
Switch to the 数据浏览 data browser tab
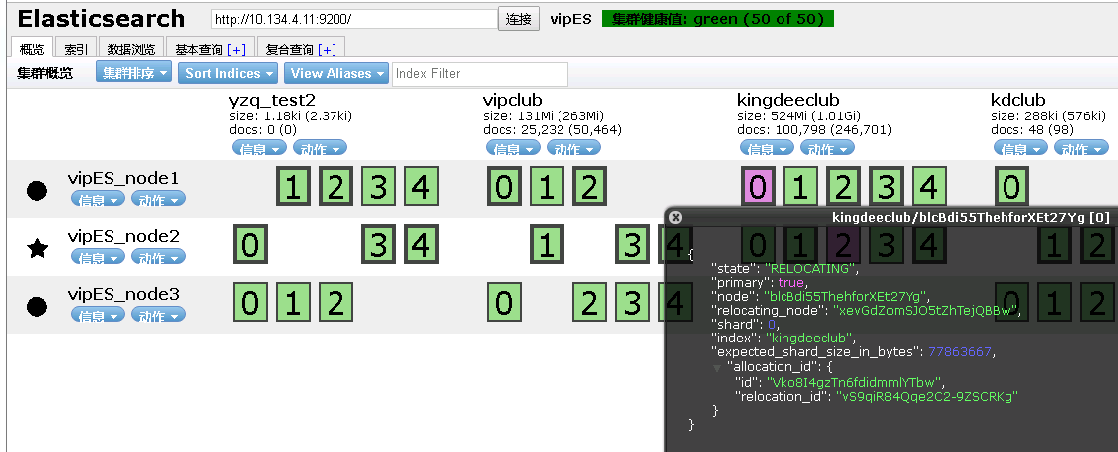pos(131,49)
